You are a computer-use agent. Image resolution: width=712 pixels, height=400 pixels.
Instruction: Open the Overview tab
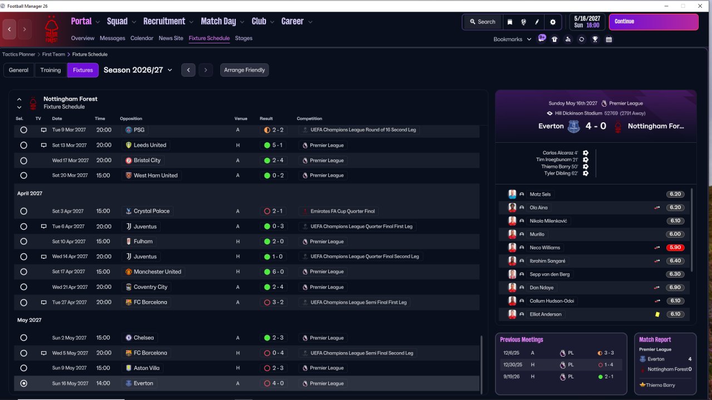pos(83,38)
